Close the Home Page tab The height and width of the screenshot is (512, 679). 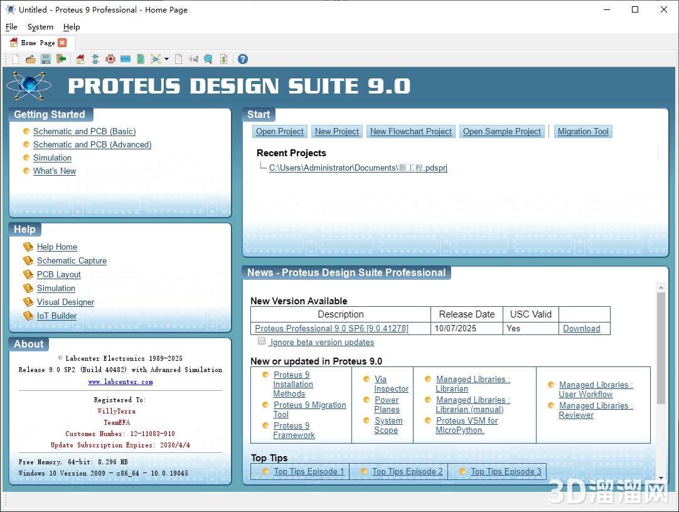pyautogui.click(x=62, y=43)
